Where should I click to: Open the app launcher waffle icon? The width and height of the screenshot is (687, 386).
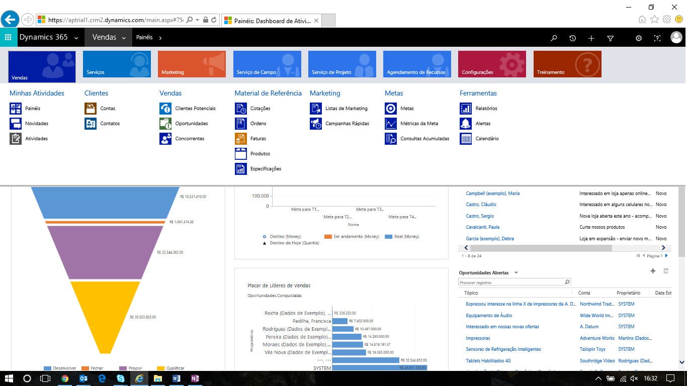[8, 38]
